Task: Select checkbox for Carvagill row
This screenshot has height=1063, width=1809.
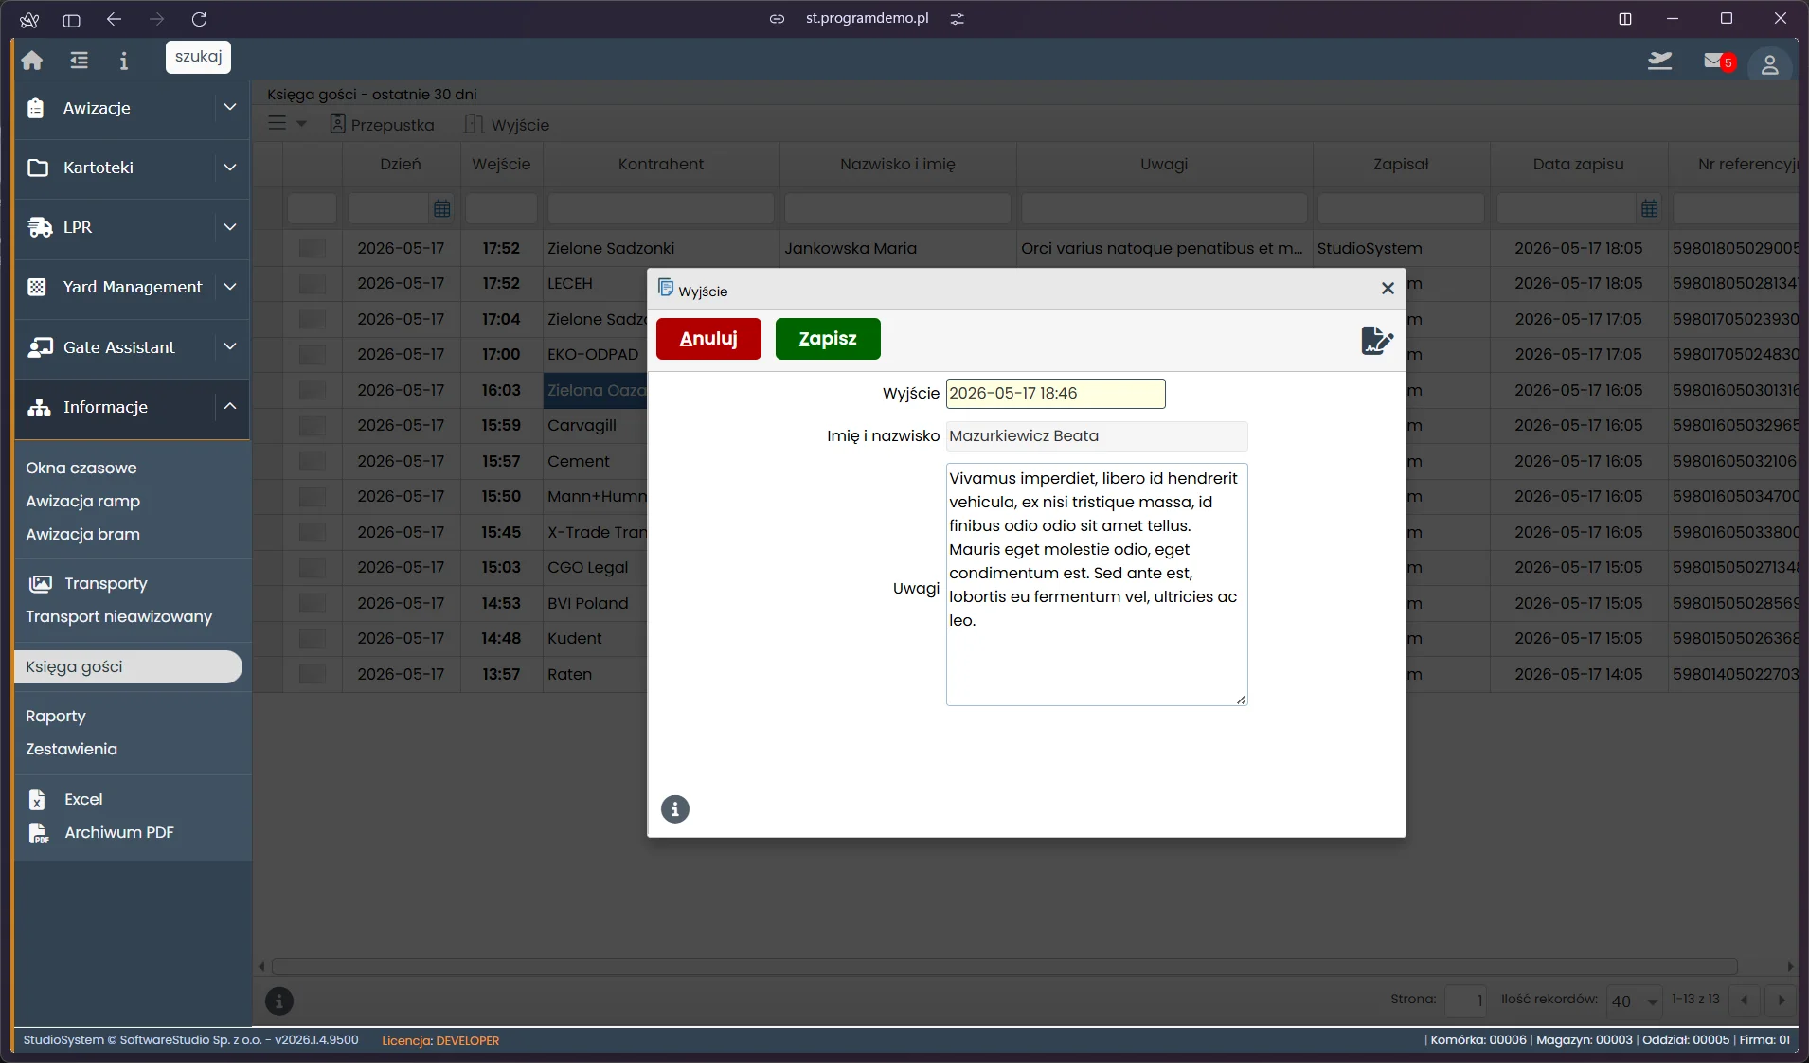Action: tap(312, 425)
